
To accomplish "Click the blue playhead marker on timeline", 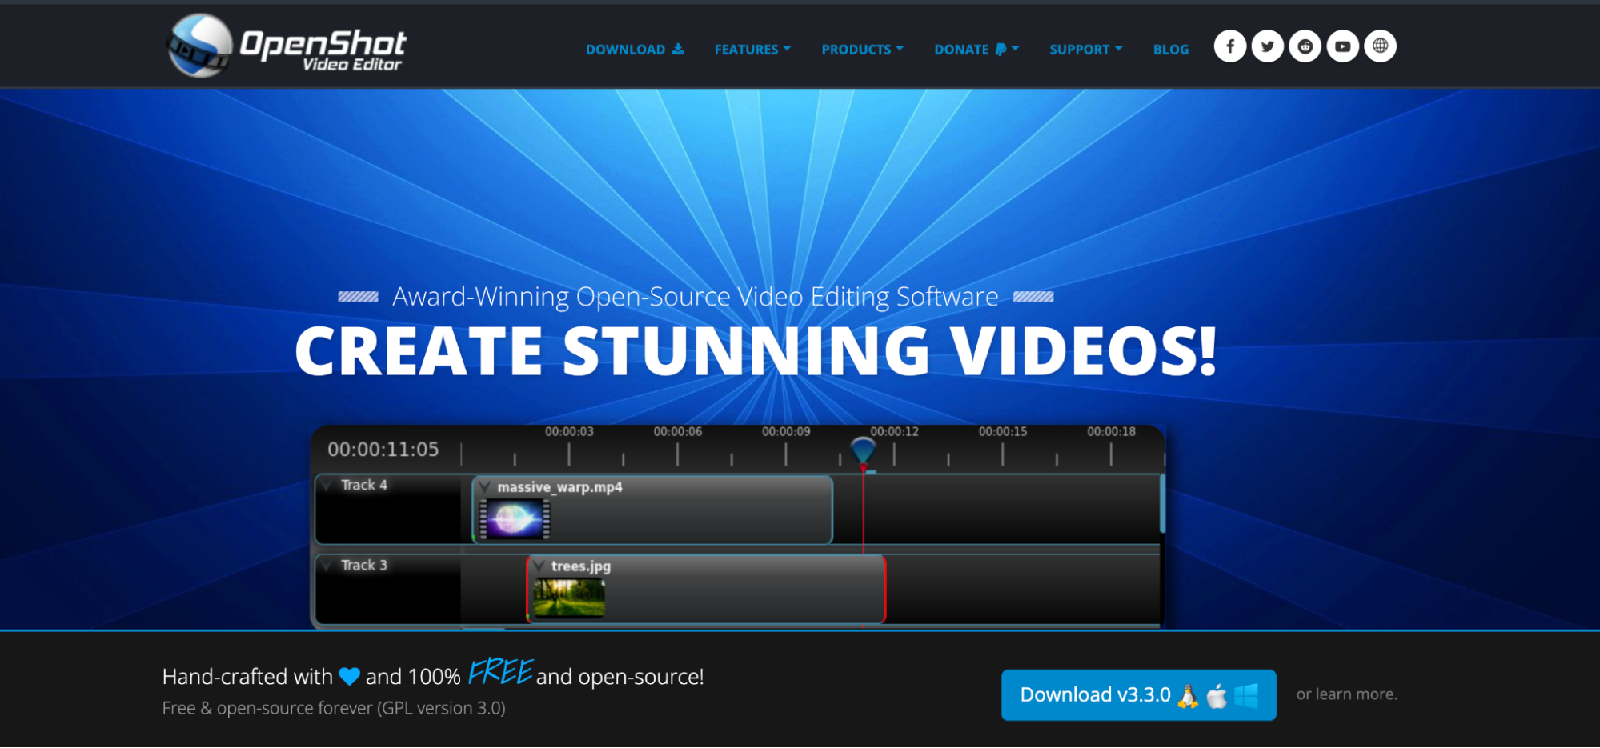I will pos(863,452).
